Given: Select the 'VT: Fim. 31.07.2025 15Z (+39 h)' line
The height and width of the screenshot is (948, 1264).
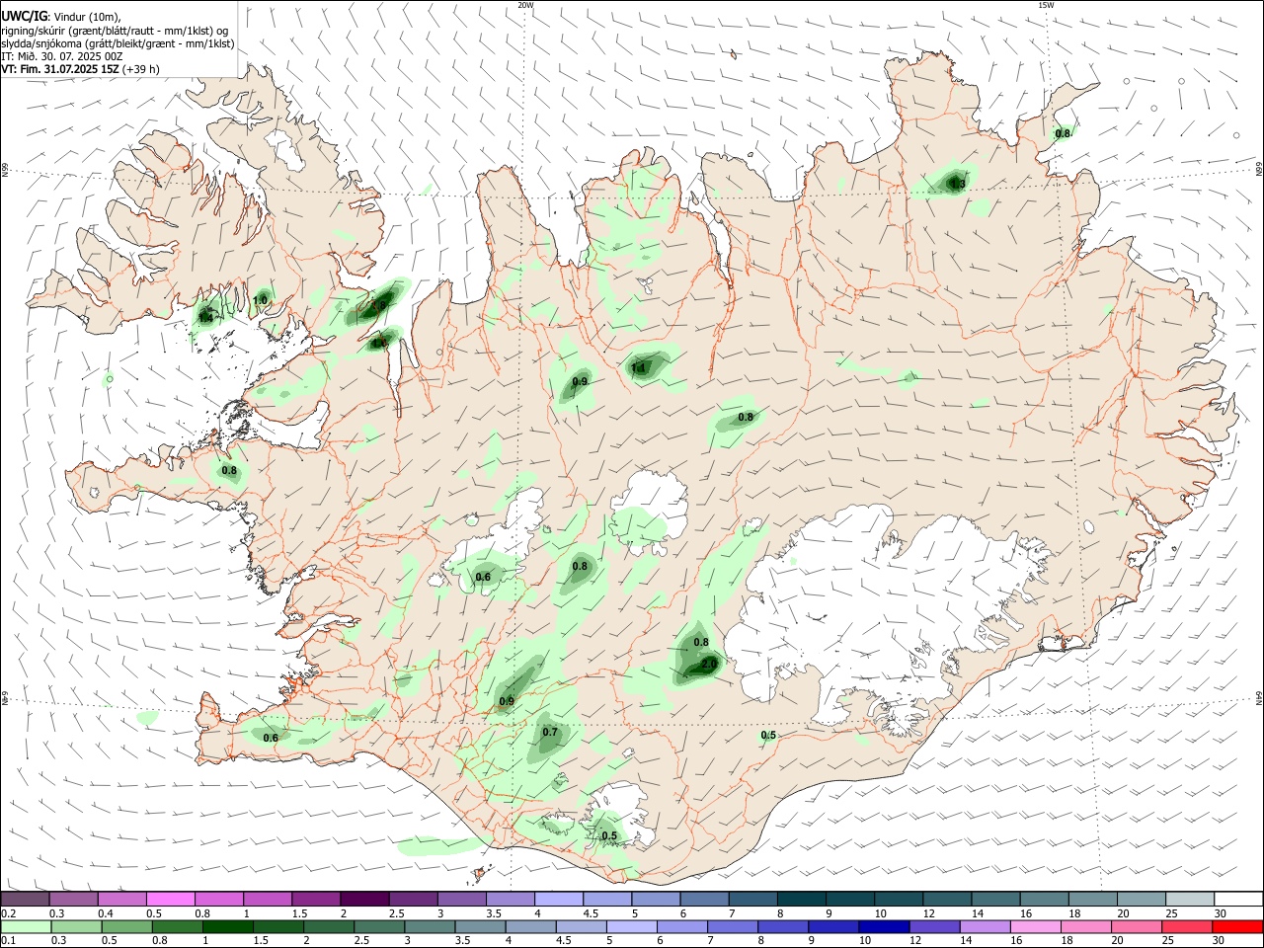Looking at the screenshot, I should click(x=80, y=69).
